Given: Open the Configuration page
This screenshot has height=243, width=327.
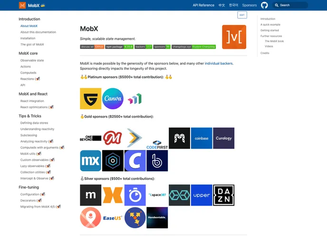Looking at the screenshot, I should point(32,194).
